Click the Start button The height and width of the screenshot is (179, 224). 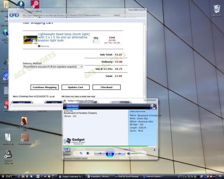coord(7,176)
